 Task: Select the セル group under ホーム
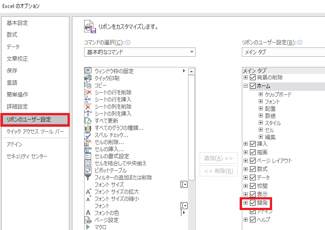269,130
